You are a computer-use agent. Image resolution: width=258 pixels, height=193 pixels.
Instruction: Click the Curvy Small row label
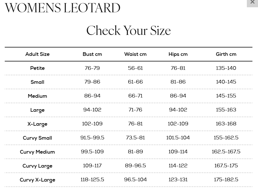click(x=37, y=138)
